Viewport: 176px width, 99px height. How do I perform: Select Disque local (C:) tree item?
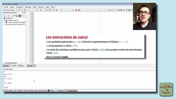pos(13,20)
